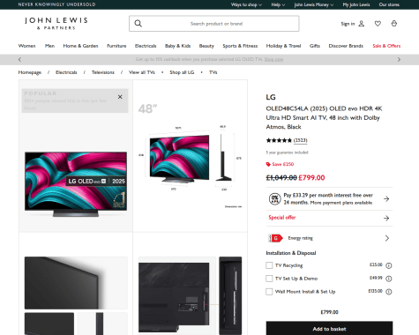Viewport: 419px width, 335px height.
Task: Go to Televisions breadcrumb
Action: (x=103, y=72)
